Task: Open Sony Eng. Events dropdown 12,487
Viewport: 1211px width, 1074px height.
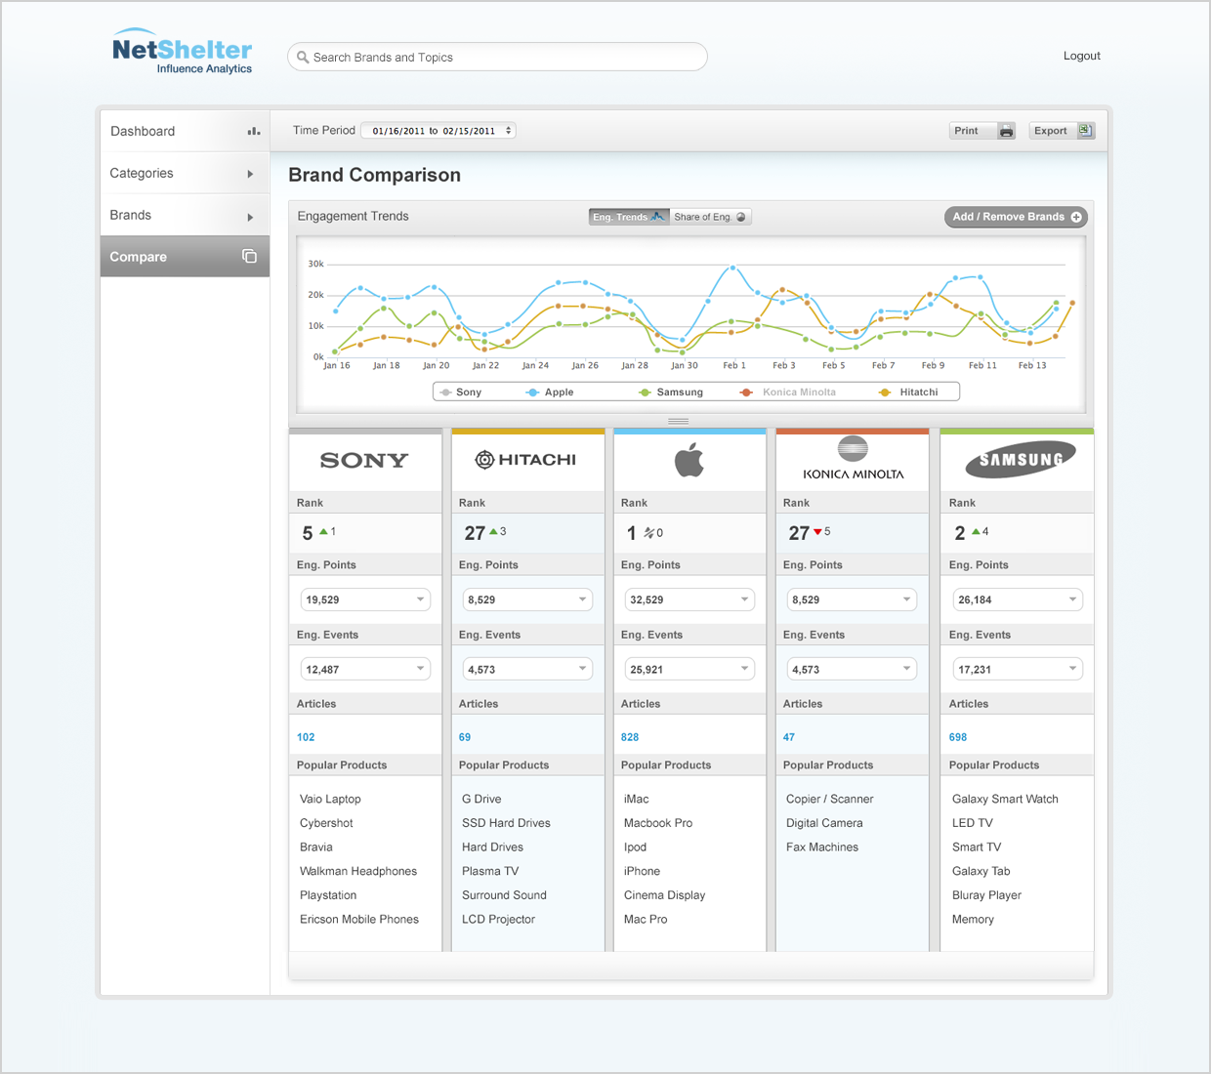Action: point(365,669)
